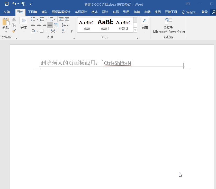The width and height of the screenshot is (216, 189).
Task: Apply the 标题 1 style thumbnail
Action: (x=105, y=25)
